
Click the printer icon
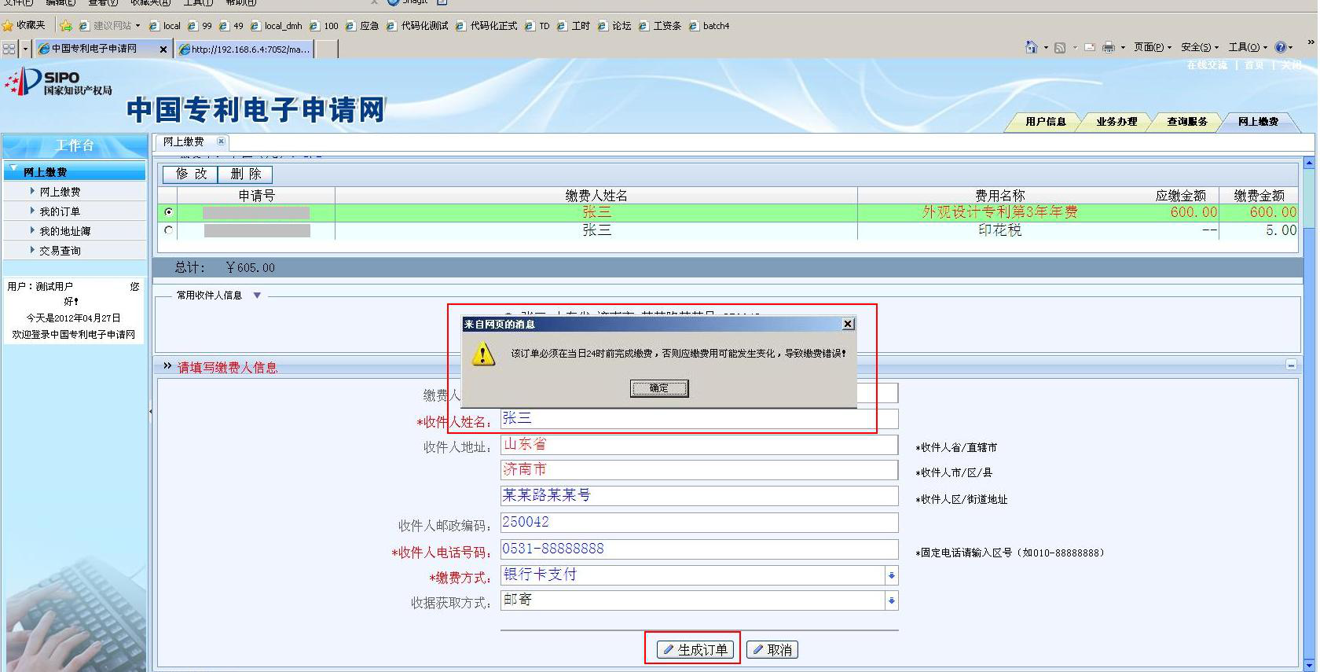[x=1109, y=47]
